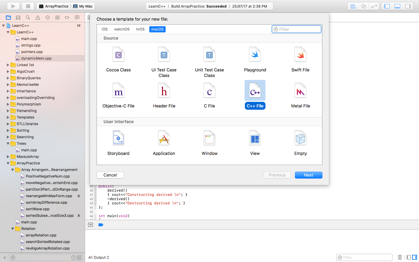Open the All Output dropdown

click(x=99, y=257)
